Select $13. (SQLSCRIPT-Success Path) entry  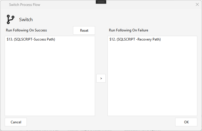pyautogui.click(x=31, y=39)
